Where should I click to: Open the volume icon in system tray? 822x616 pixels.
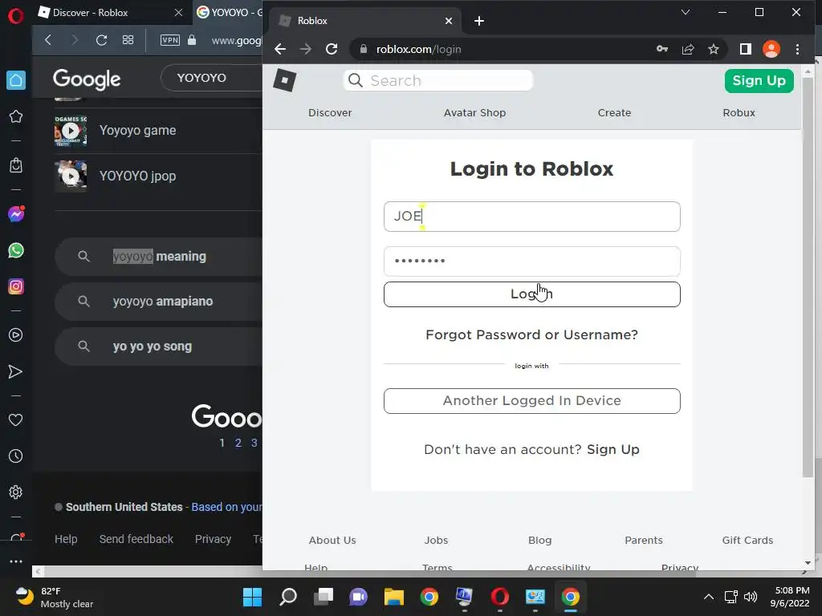click(751, 597)
